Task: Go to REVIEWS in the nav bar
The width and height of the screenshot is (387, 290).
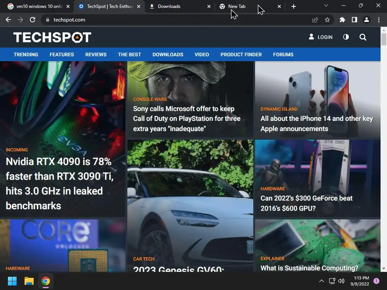Action: tap(96, 54)
